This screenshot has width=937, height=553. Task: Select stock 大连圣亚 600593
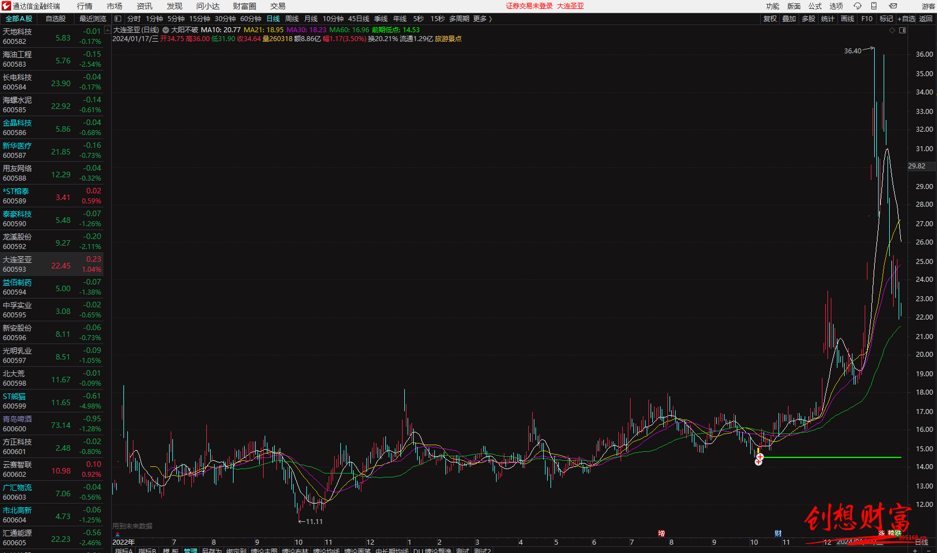[x=52, y=265]
